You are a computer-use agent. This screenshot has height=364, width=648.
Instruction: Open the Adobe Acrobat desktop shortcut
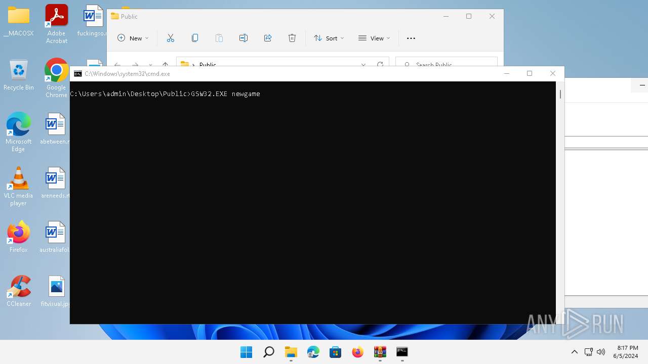(x=57, y=24)
